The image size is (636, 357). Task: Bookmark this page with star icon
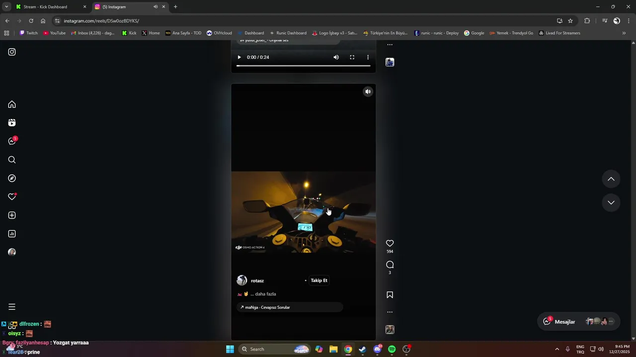(x=570, y=21)
